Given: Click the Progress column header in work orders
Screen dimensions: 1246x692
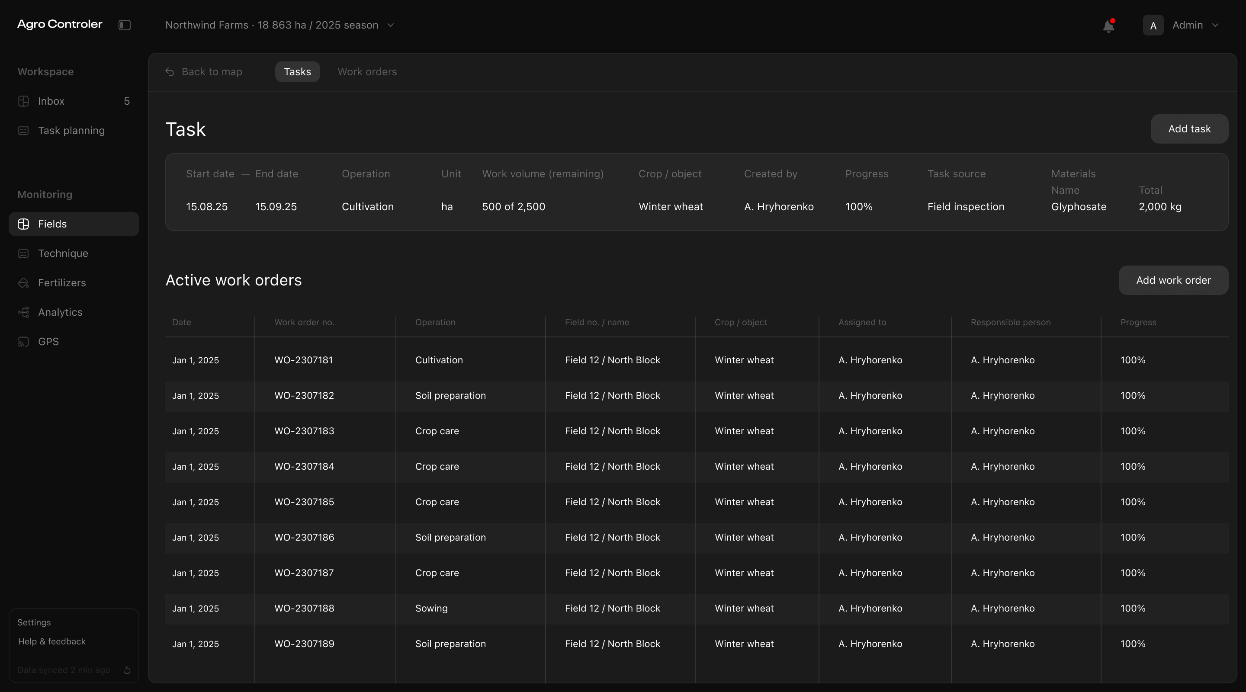Looking at the screenshot, I should tap(1138, 322).
